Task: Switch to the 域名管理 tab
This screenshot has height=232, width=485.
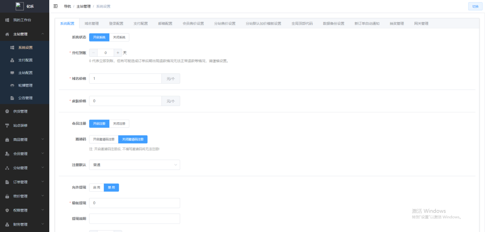Action: 91,24
